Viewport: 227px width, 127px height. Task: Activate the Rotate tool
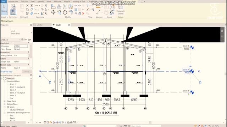pos(65,12)
